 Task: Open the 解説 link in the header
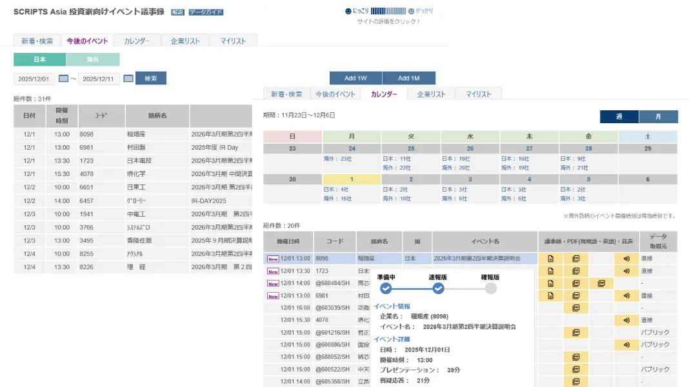(177, 12)
